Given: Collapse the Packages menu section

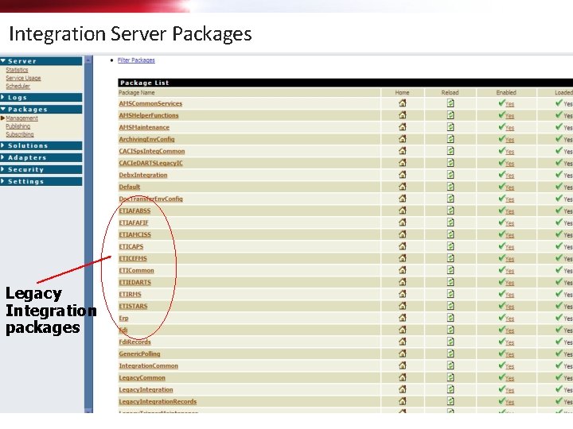Looking at the screenshot, I should (41, 109).
